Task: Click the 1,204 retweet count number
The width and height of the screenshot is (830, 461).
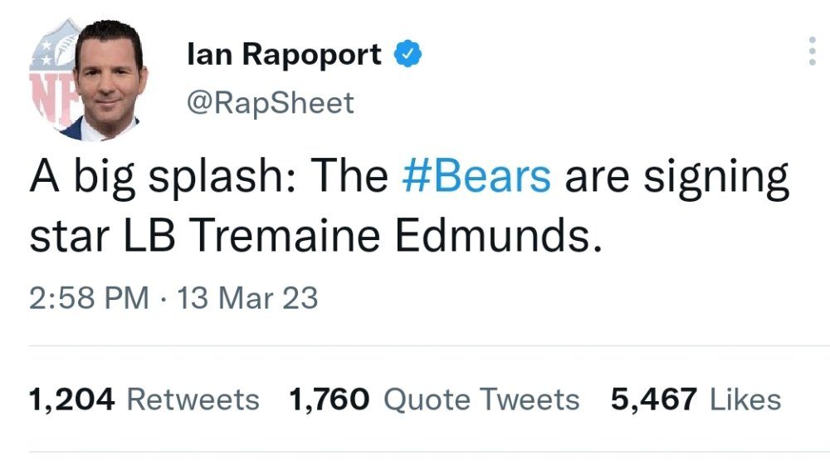Action: click(71, 400)
